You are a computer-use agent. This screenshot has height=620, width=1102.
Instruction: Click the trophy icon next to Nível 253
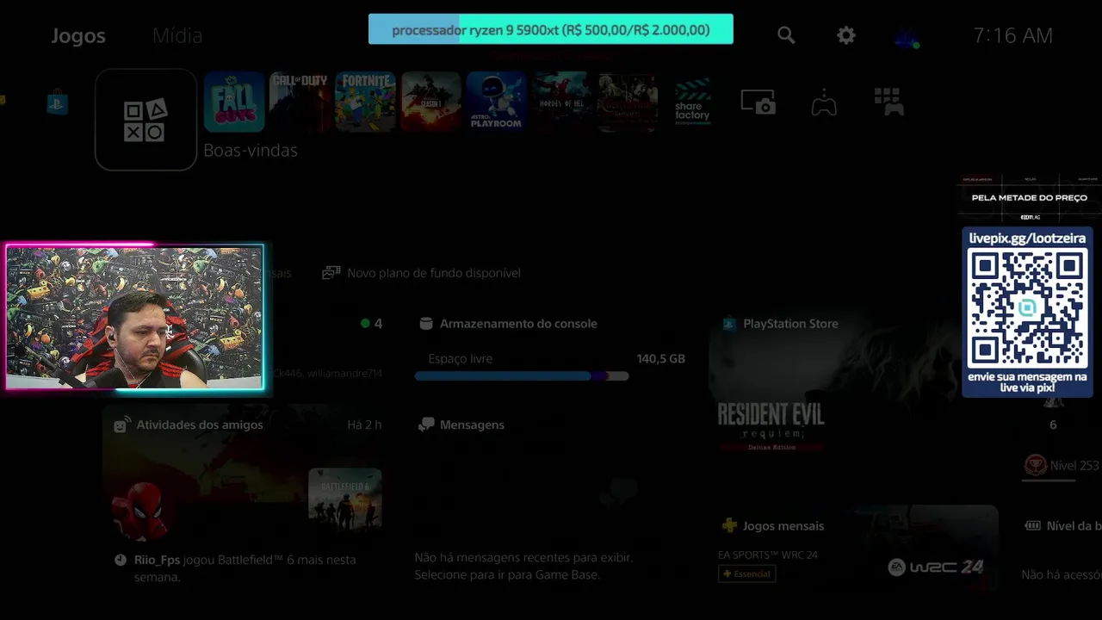point(1035,465)
